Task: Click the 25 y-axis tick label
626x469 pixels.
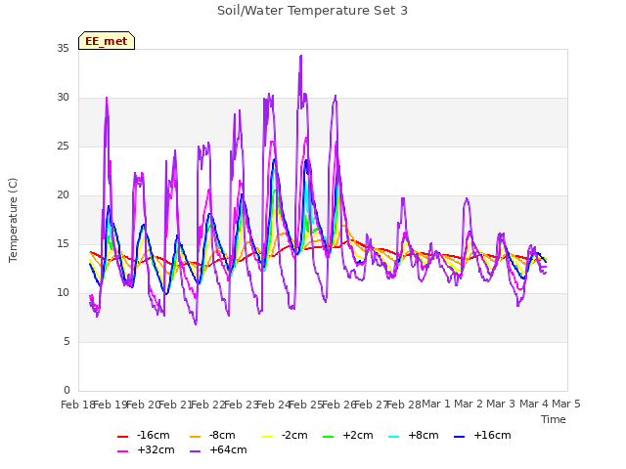Action: [63, 146]
